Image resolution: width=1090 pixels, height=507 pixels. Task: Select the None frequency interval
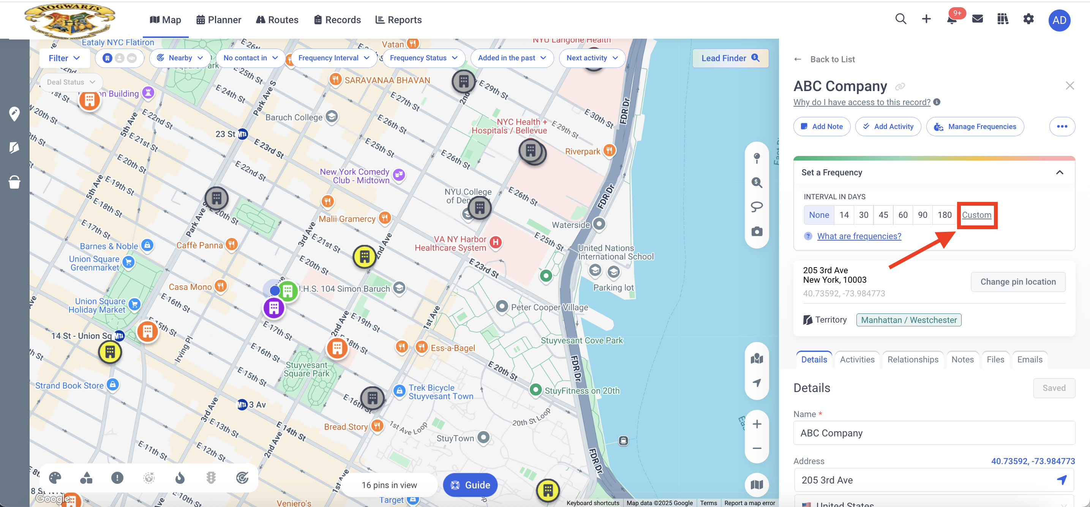[819, 215]
